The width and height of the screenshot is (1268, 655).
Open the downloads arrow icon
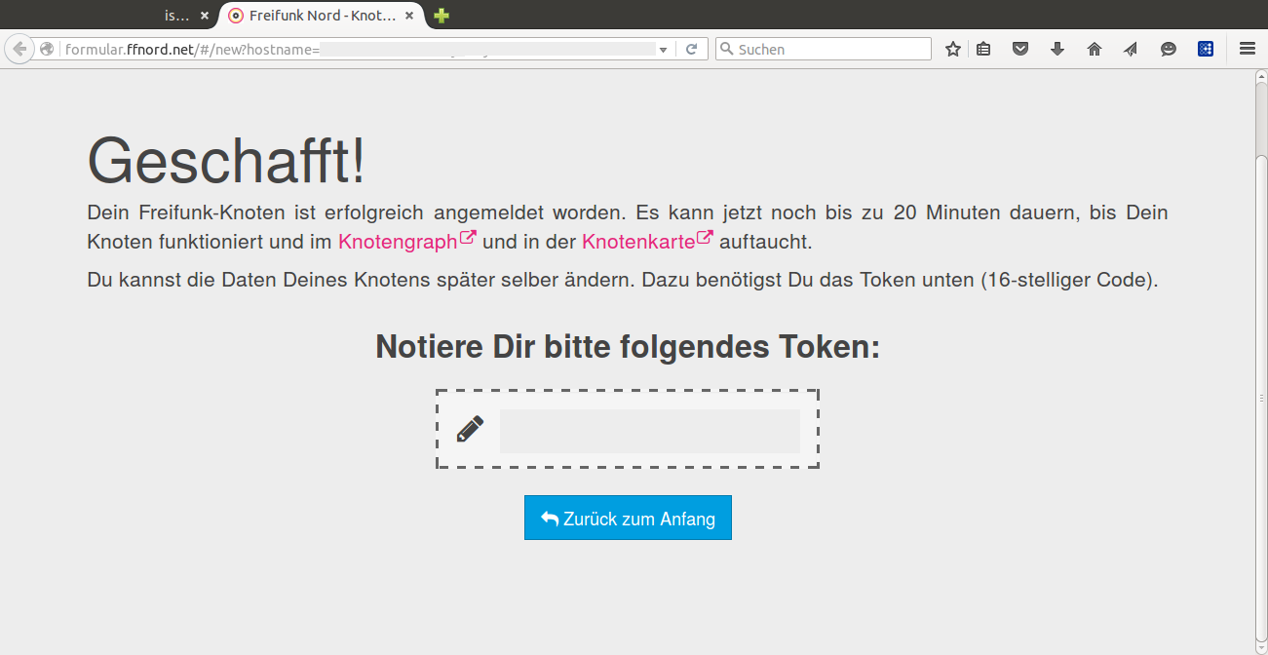[x=1057, y=49]
